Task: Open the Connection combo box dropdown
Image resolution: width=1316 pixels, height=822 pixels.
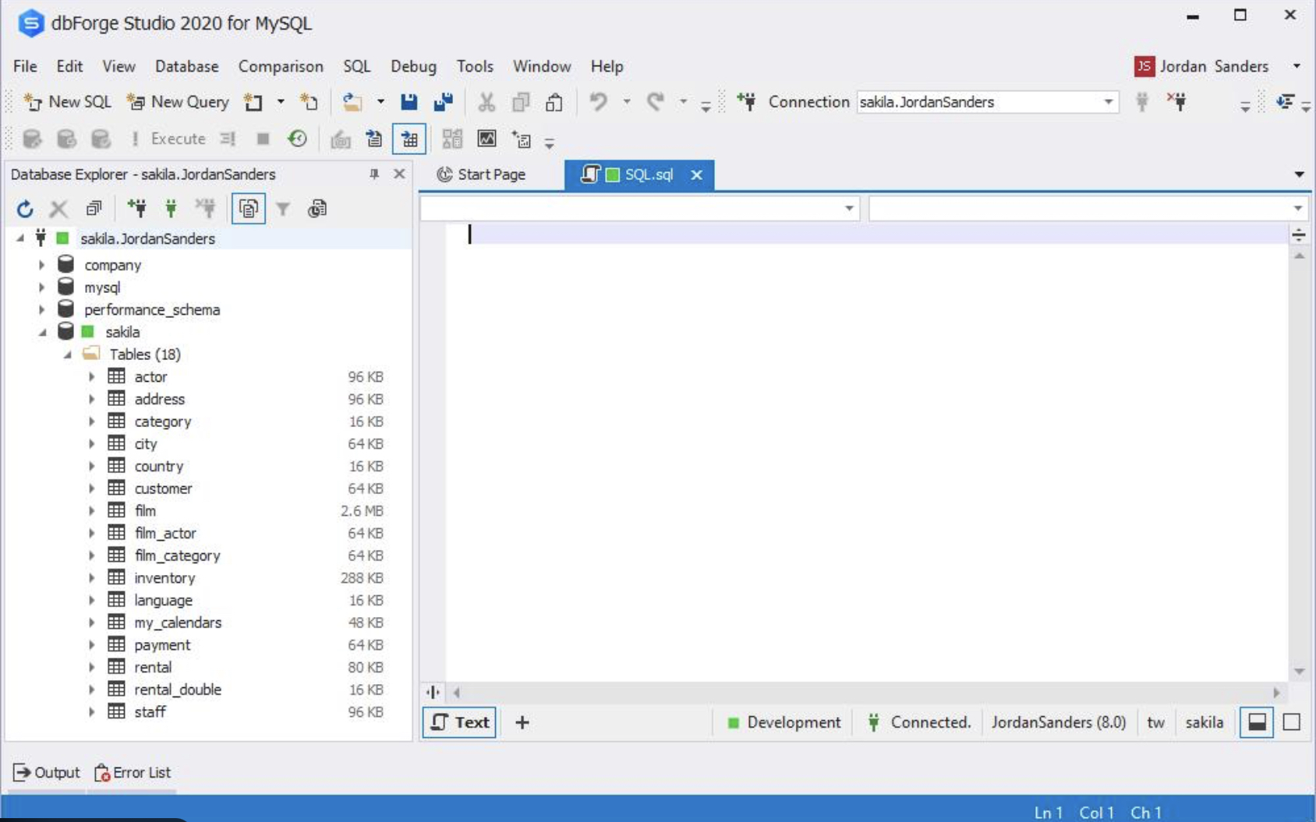Action: pyautogui.click(x=1108, y=101)
